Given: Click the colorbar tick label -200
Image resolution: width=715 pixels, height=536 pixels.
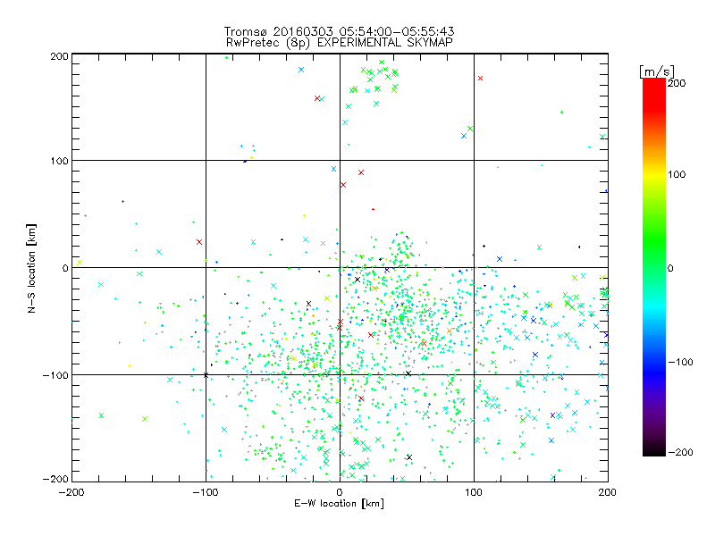Looking at the screenshot, I should [680, 452].
